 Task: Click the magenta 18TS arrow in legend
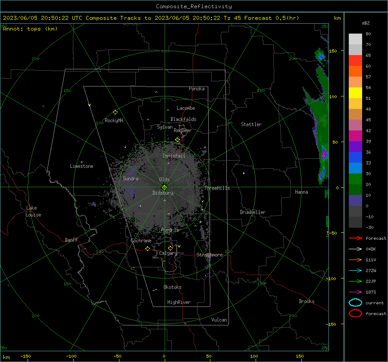(355, 292)
